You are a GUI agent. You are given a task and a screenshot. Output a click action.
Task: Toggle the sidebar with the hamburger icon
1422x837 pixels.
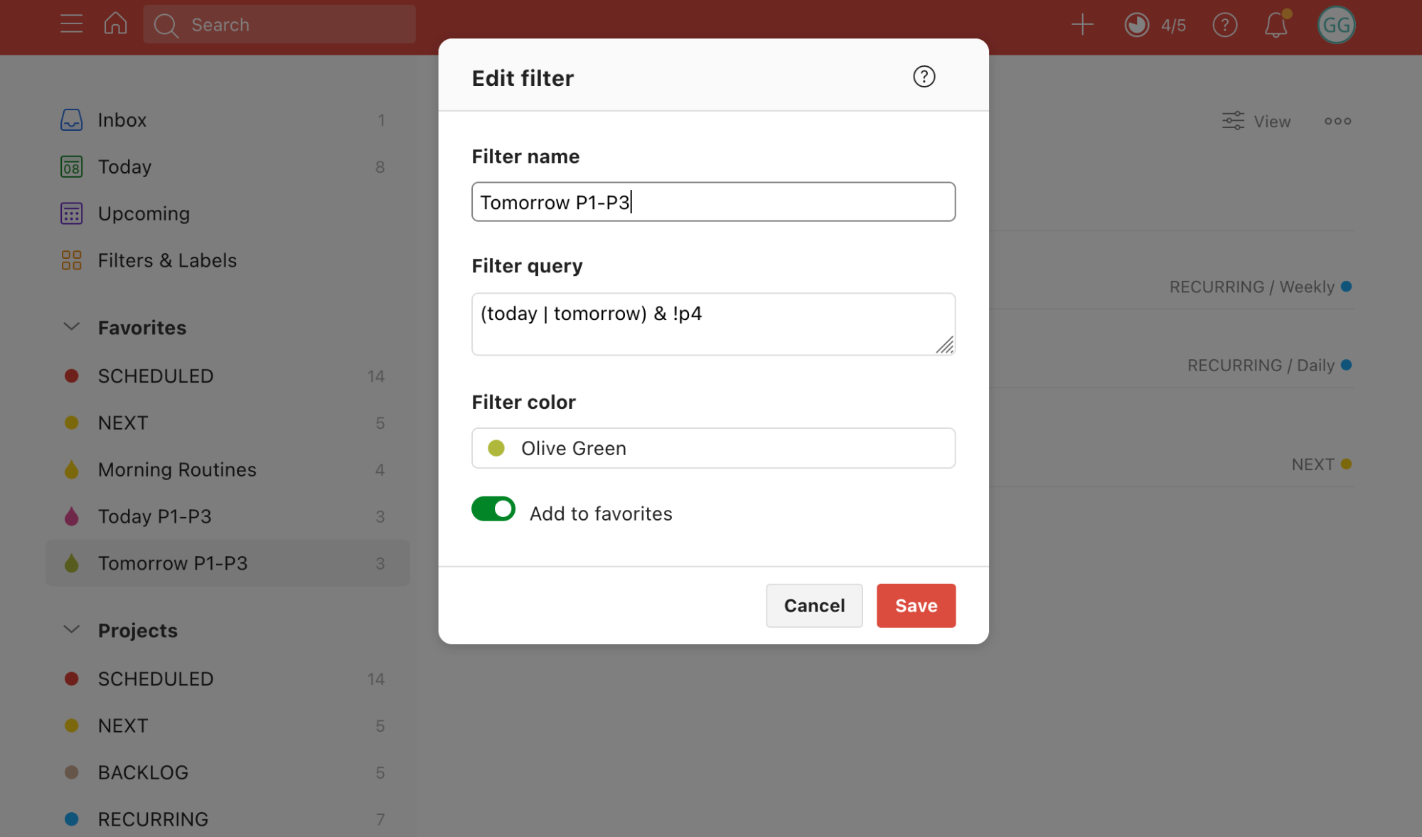pyautogui.click(x=71, y=23)
